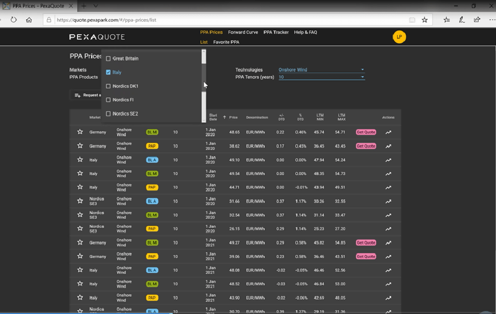496x314 pixels.
Task: Get Quote for Germany 38.62 row
Action: point(366,146)
